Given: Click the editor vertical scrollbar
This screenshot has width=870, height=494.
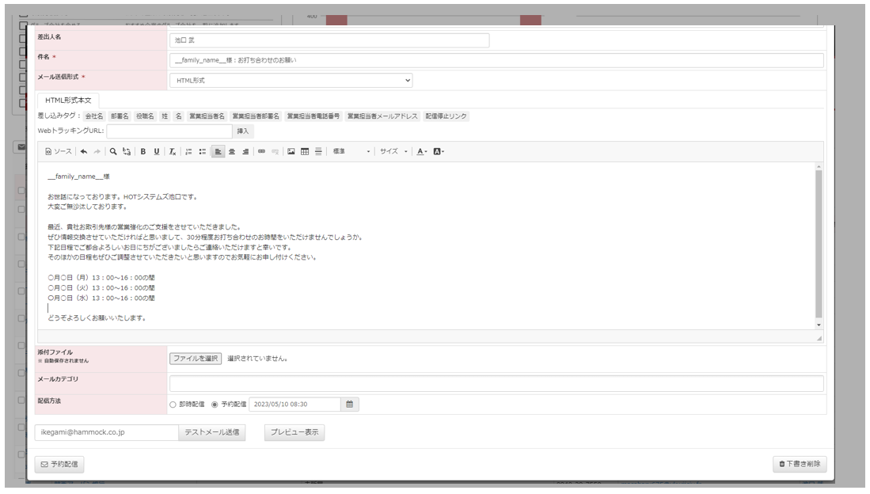Looking at the screenshot, I should pyautogui.click(x=819, y=244).
